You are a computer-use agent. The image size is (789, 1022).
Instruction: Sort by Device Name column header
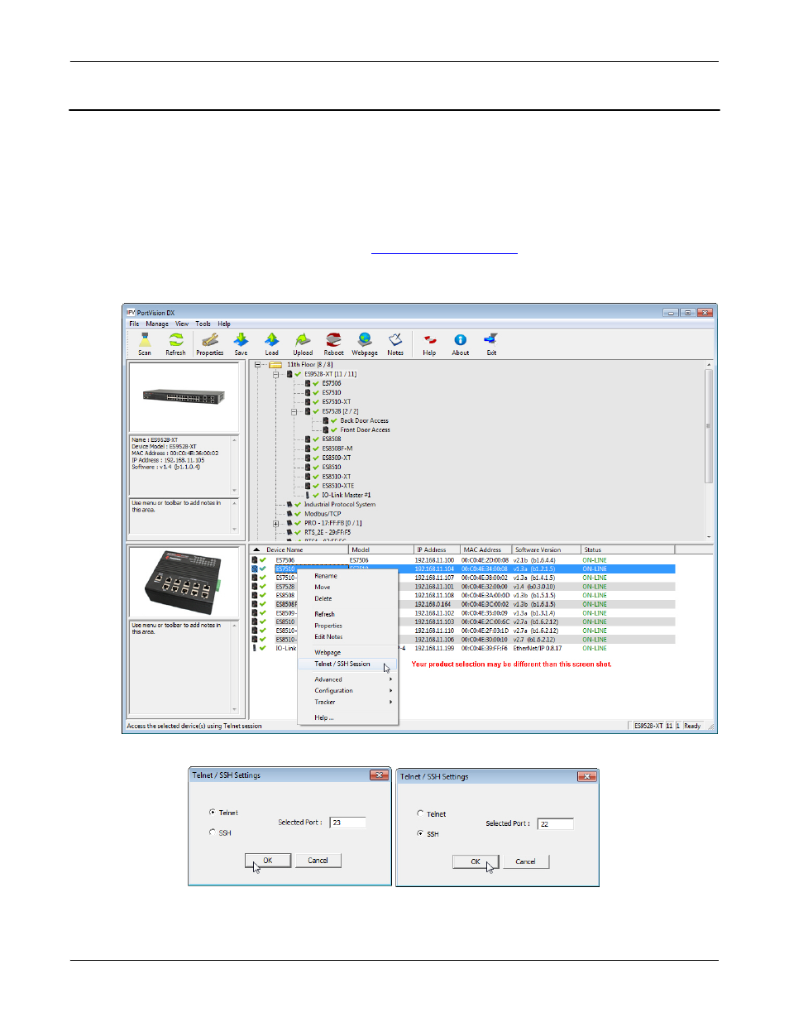(299, 549)
